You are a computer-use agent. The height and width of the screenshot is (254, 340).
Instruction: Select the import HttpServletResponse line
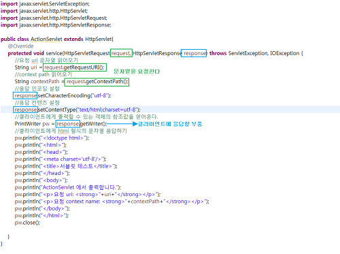click(x=56, y=25)
